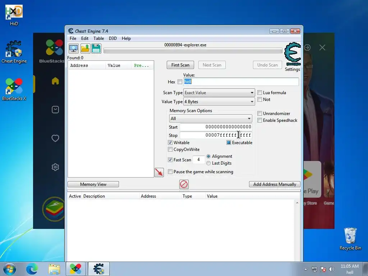Image resolution: width=368 pixels, height=276 pixels.
Task: Click the Stop address field
Action: pyautogui.click(x=216, y=135)
